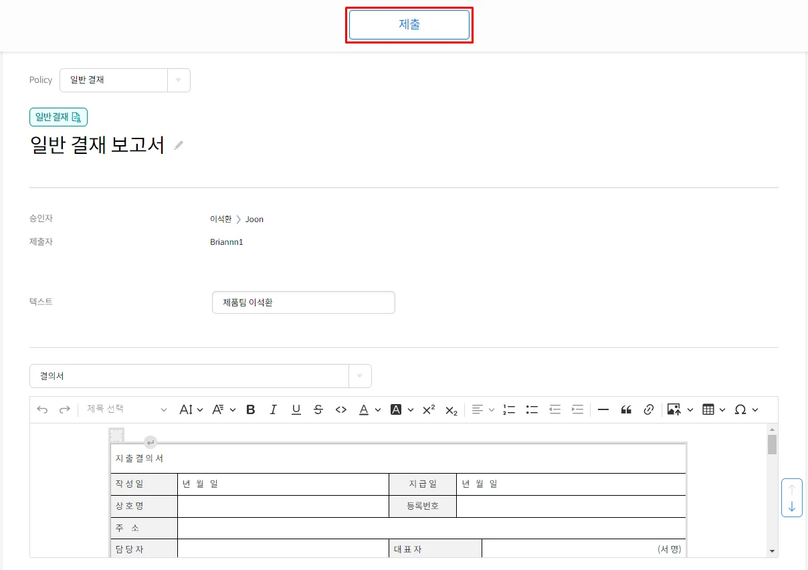Apply subscript formatting

click(451, 409)
